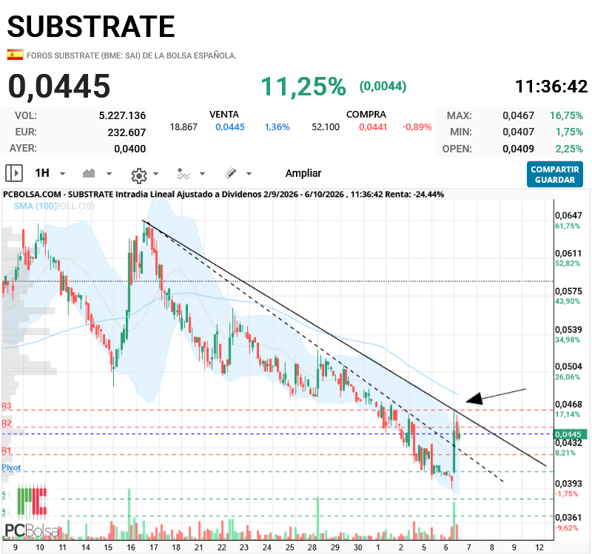This screenshot has width=592, height=554.
Task: Click the venta volume 18.867
Action: 184,127
